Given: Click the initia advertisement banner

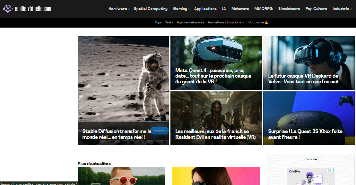Looking at the screenshot, I should click(311, 177).
